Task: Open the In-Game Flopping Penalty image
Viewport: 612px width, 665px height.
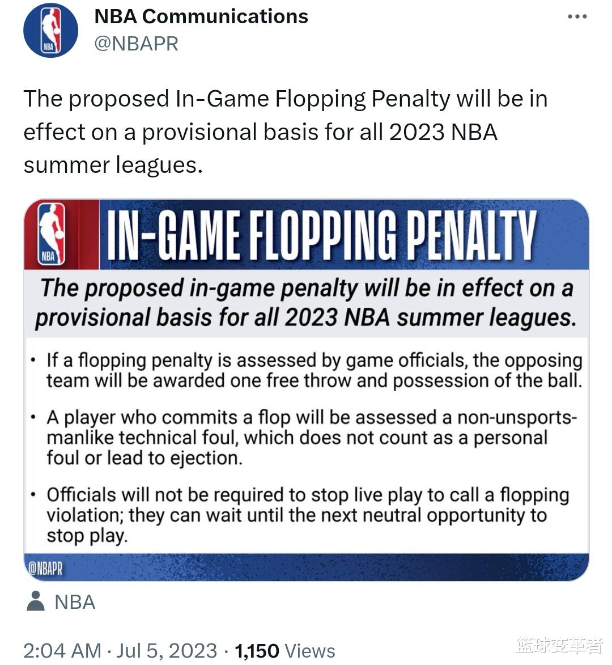Action: tap(306, 389)
